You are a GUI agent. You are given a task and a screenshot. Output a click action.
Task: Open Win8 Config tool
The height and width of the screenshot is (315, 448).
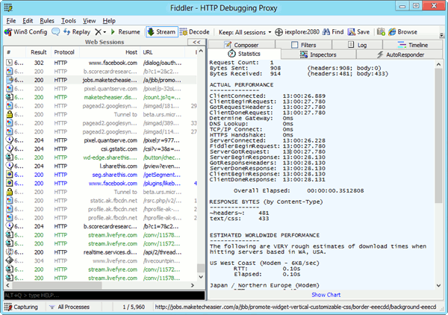(25, 32)
